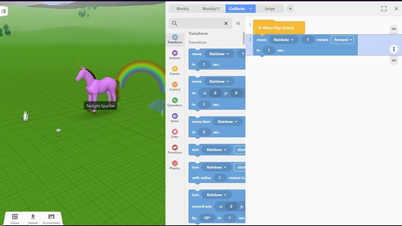Image resolution: width=402 pixels, height=226 pixels.
Task: Click the 90° angle value
Action: click(207, 218)
